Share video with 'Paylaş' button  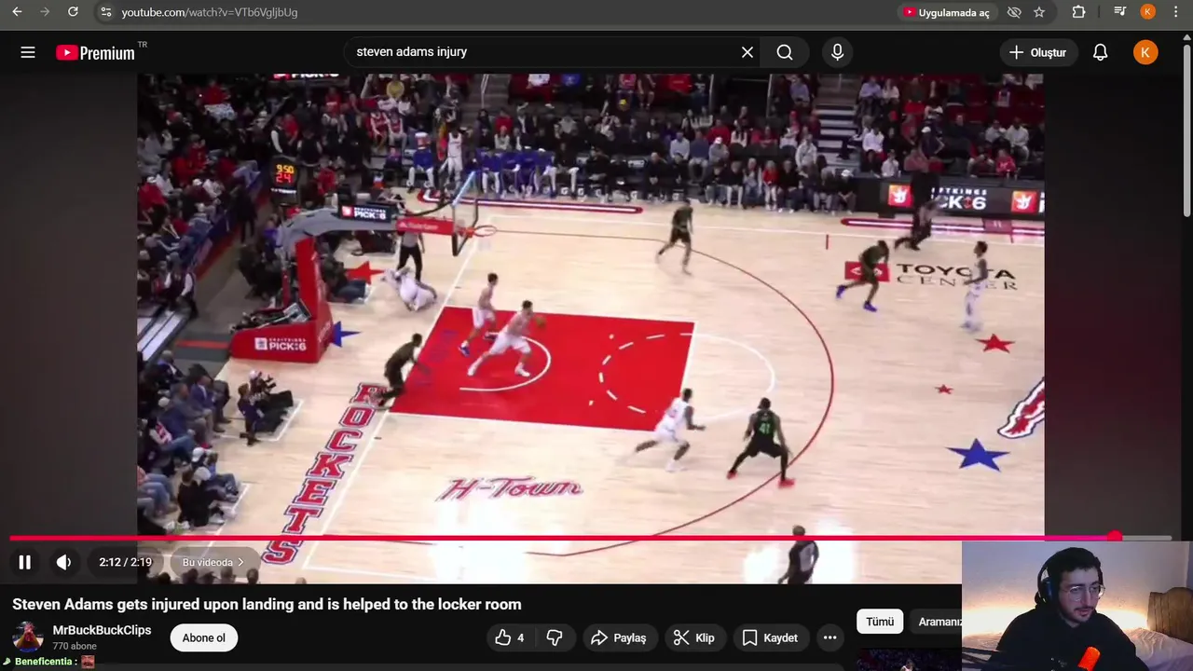tap(620, 637)
